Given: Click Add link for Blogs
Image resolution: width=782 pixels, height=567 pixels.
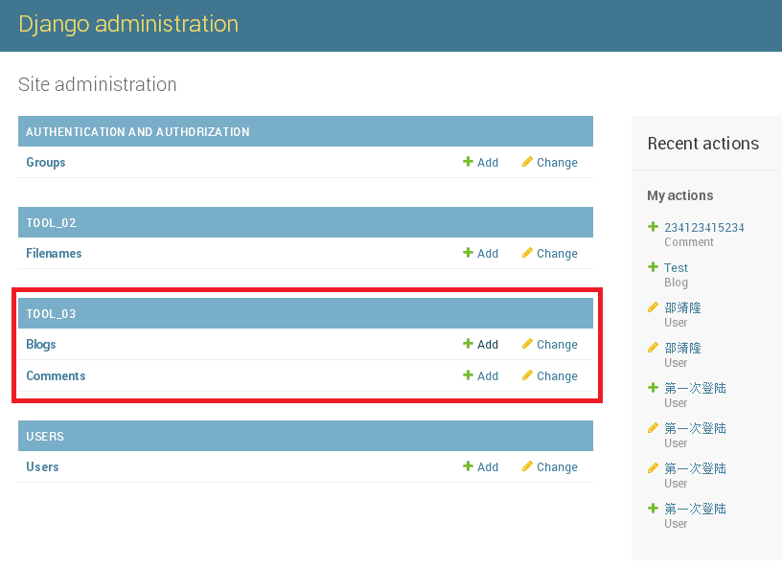Looking at the screenshot, I should coord(488,344).
